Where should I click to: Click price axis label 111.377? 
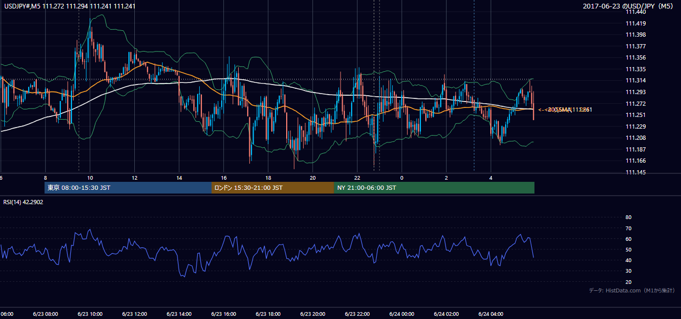click(x=636, y=46)
